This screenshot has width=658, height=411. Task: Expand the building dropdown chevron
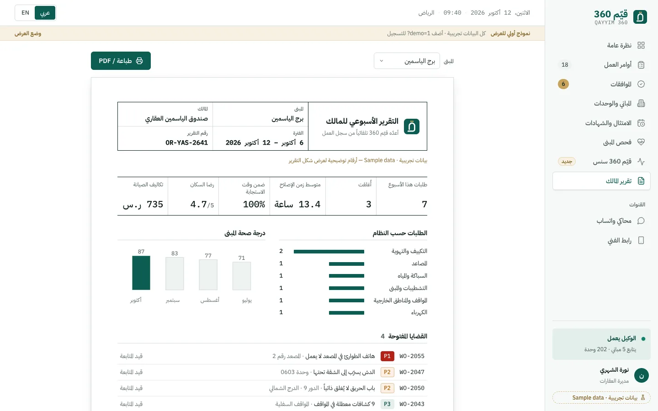[x=382, y=61]
